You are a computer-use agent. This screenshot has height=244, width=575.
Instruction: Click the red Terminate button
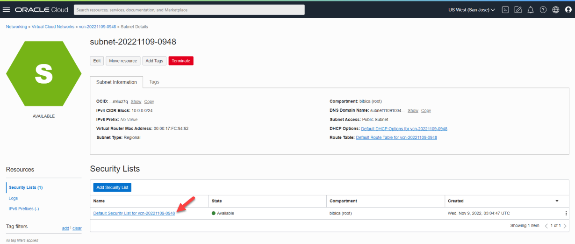pos(181,61)
